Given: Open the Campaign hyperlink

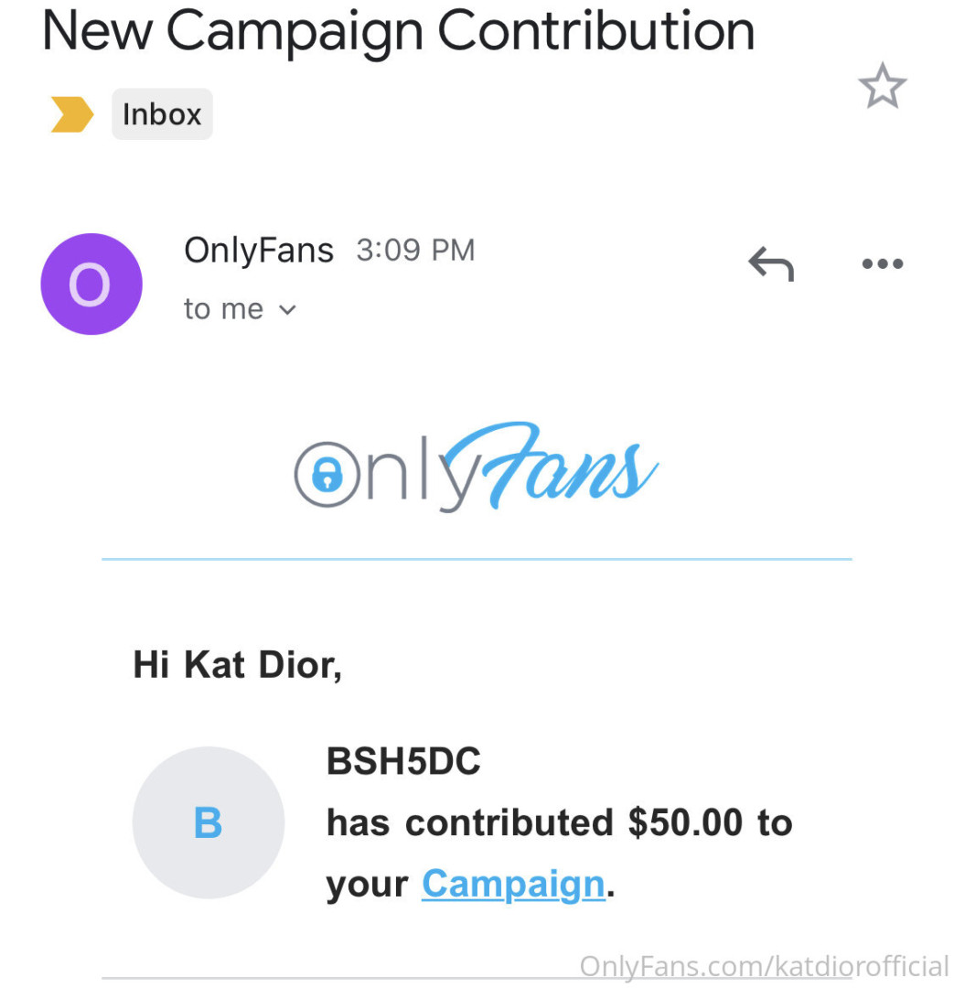Looking at the screenshot, I should [x=513, y=884].
